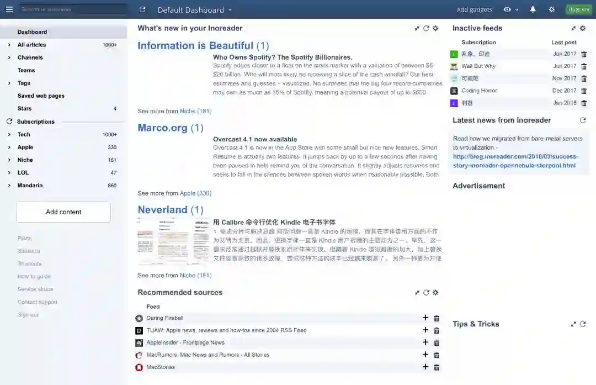The image size is (596, 385).
Task: Add MacRumors feed with plus icon
Action: (425, 354)
